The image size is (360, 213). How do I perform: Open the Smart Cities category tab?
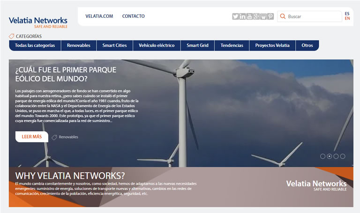[114, 45]
